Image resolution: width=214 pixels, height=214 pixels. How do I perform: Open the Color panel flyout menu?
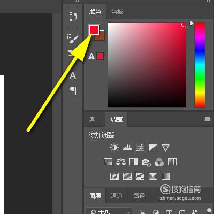208,12
